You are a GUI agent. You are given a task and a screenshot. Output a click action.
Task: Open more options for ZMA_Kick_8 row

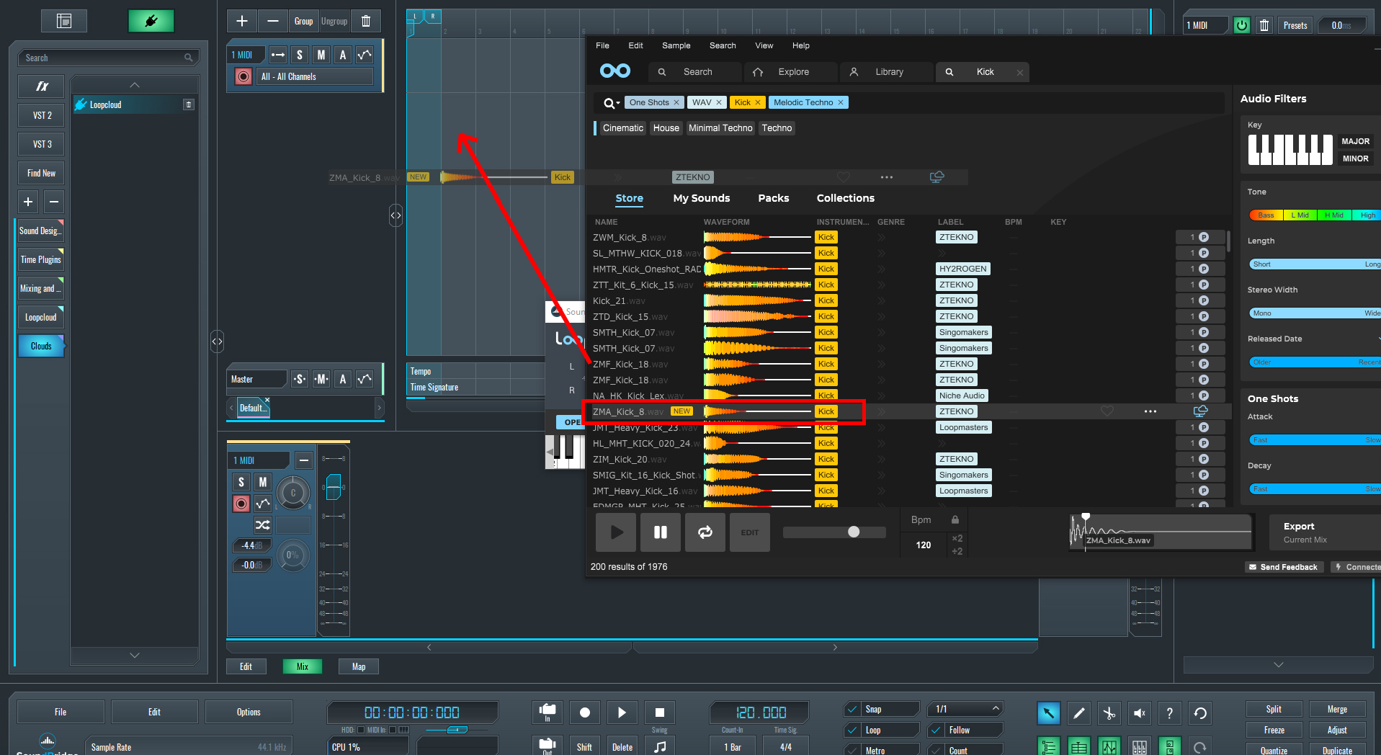tap(1150, 411)
